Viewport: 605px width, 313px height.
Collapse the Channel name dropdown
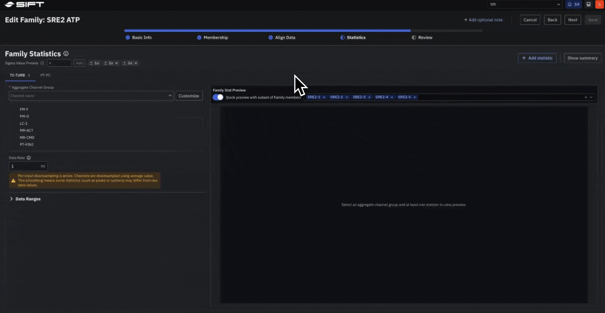[170, 96]
